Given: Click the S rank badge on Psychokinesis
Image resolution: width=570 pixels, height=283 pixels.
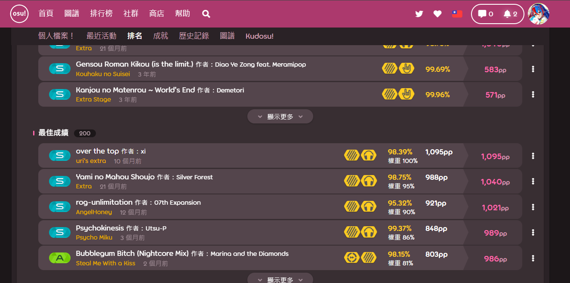Looking at the screenshot, I should coord(60,233).
